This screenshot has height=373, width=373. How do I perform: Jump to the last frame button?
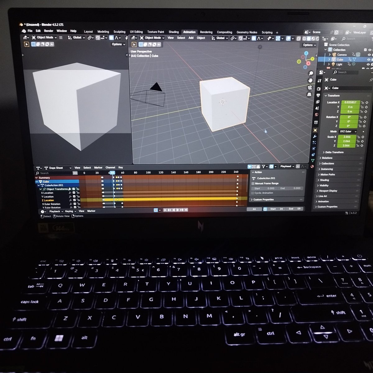coord(186,210)
